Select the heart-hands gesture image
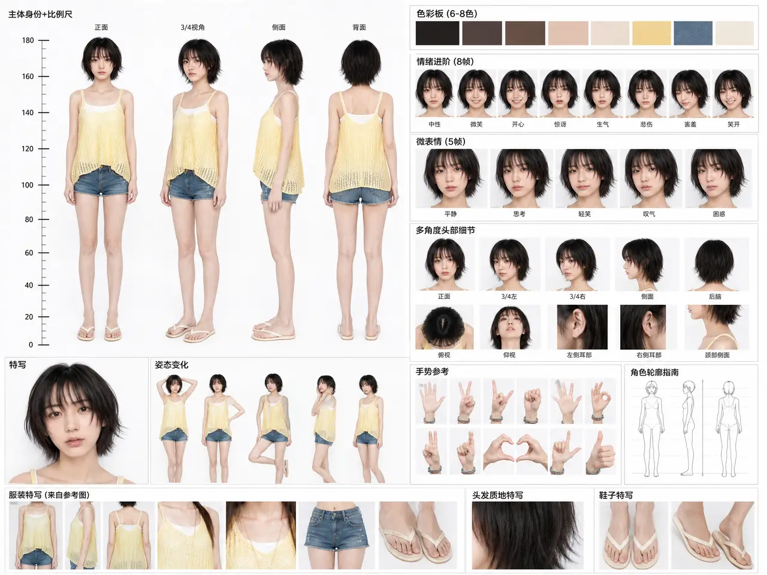The width and height of the screenshot is (767, 575). (515, 452)
